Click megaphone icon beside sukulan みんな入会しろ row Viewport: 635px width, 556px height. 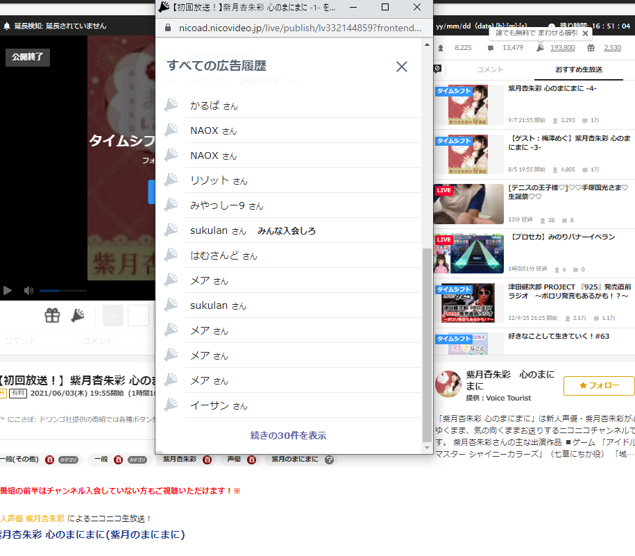[x=171, y=230]
